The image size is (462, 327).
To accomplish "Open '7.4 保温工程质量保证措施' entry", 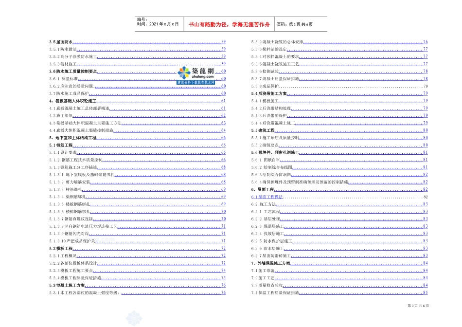I will [x=339, y=292].
